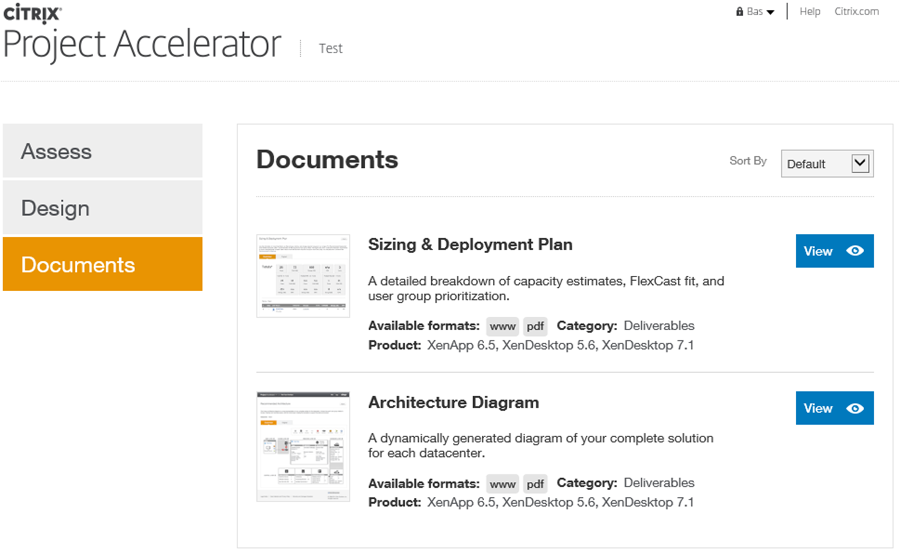Screen dimensions: 900x553
Task: Choose pdf format for Sizing & Deployment Plan
Action: click(x=535, y=326)
